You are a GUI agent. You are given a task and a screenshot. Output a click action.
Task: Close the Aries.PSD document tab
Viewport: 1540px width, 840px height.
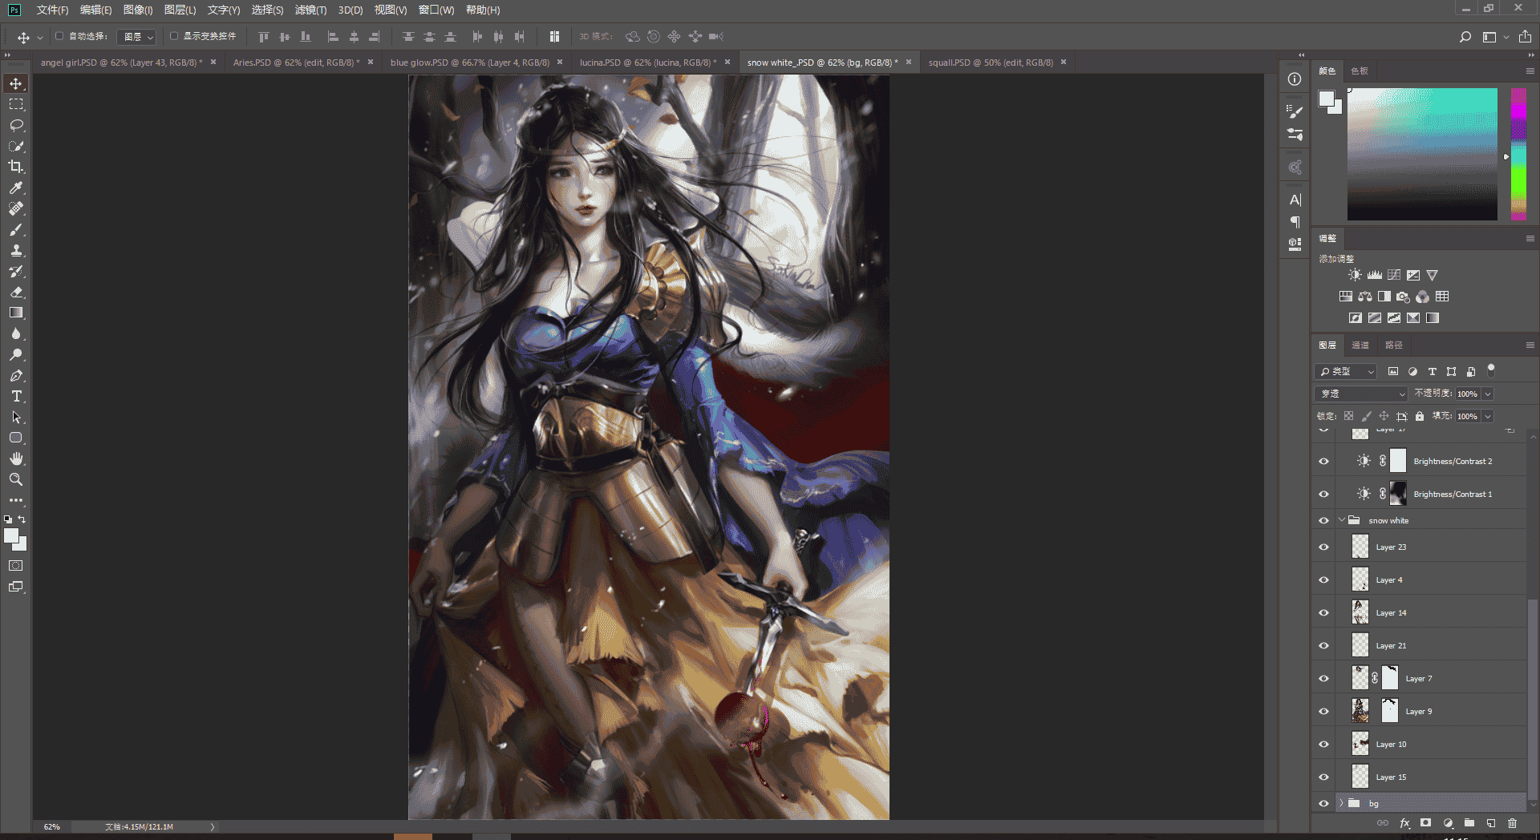[x=371, y=62]
